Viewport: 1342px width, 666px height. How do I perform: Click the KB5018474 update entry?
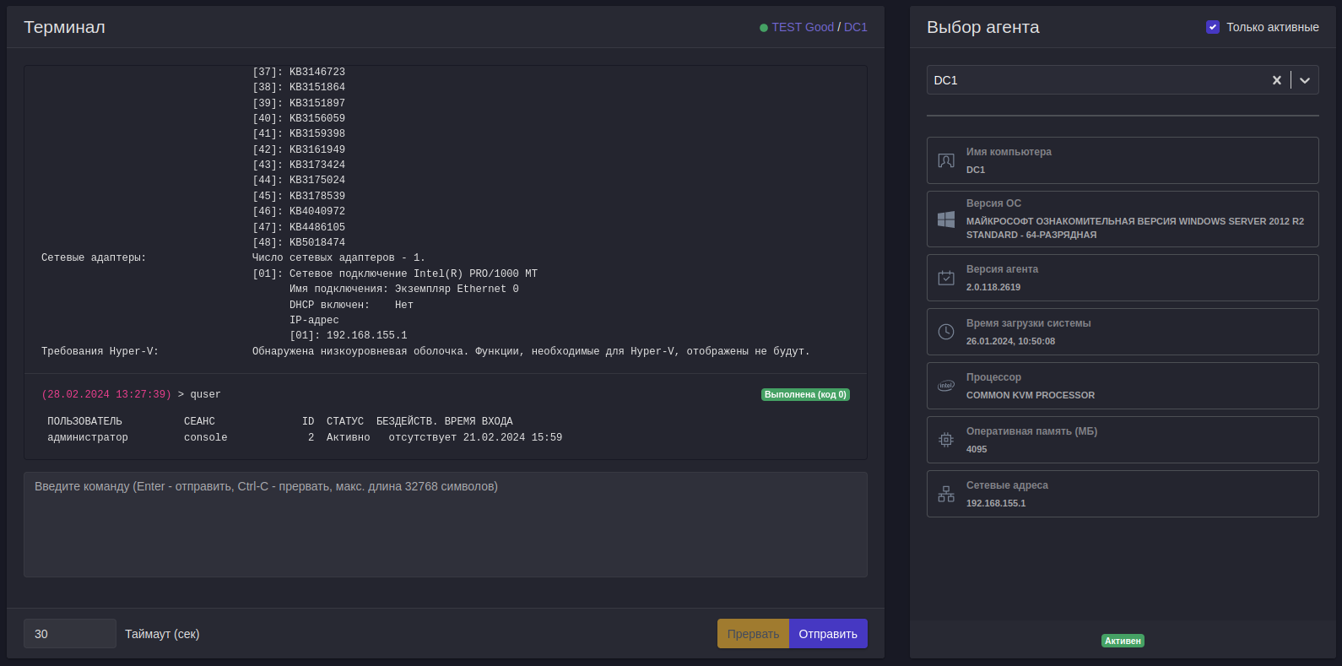[x=299, y=242]
